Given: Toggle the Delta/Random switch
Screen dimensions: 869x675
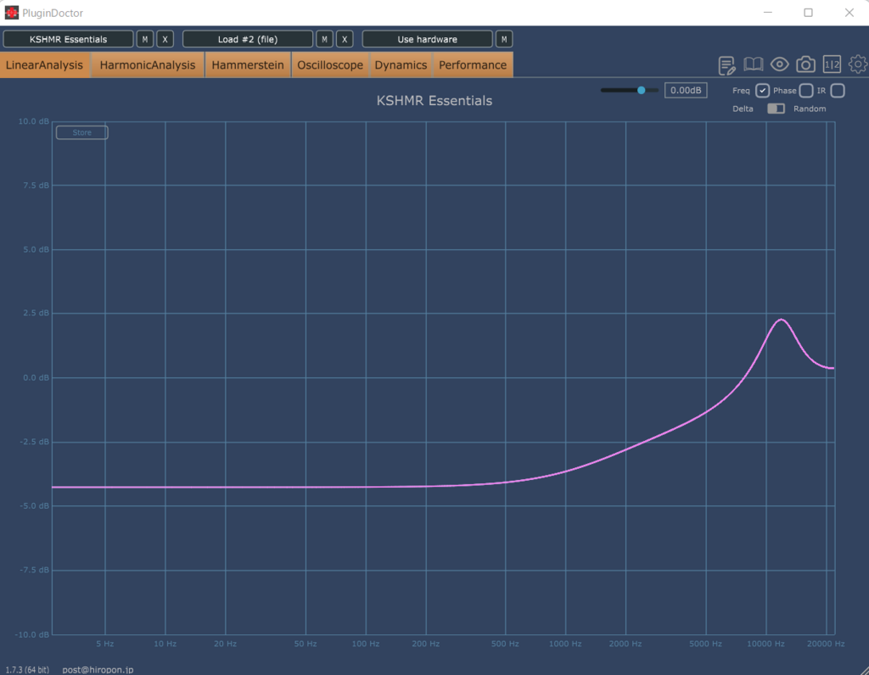Looking at the screenshot, I should coord(776,109).
